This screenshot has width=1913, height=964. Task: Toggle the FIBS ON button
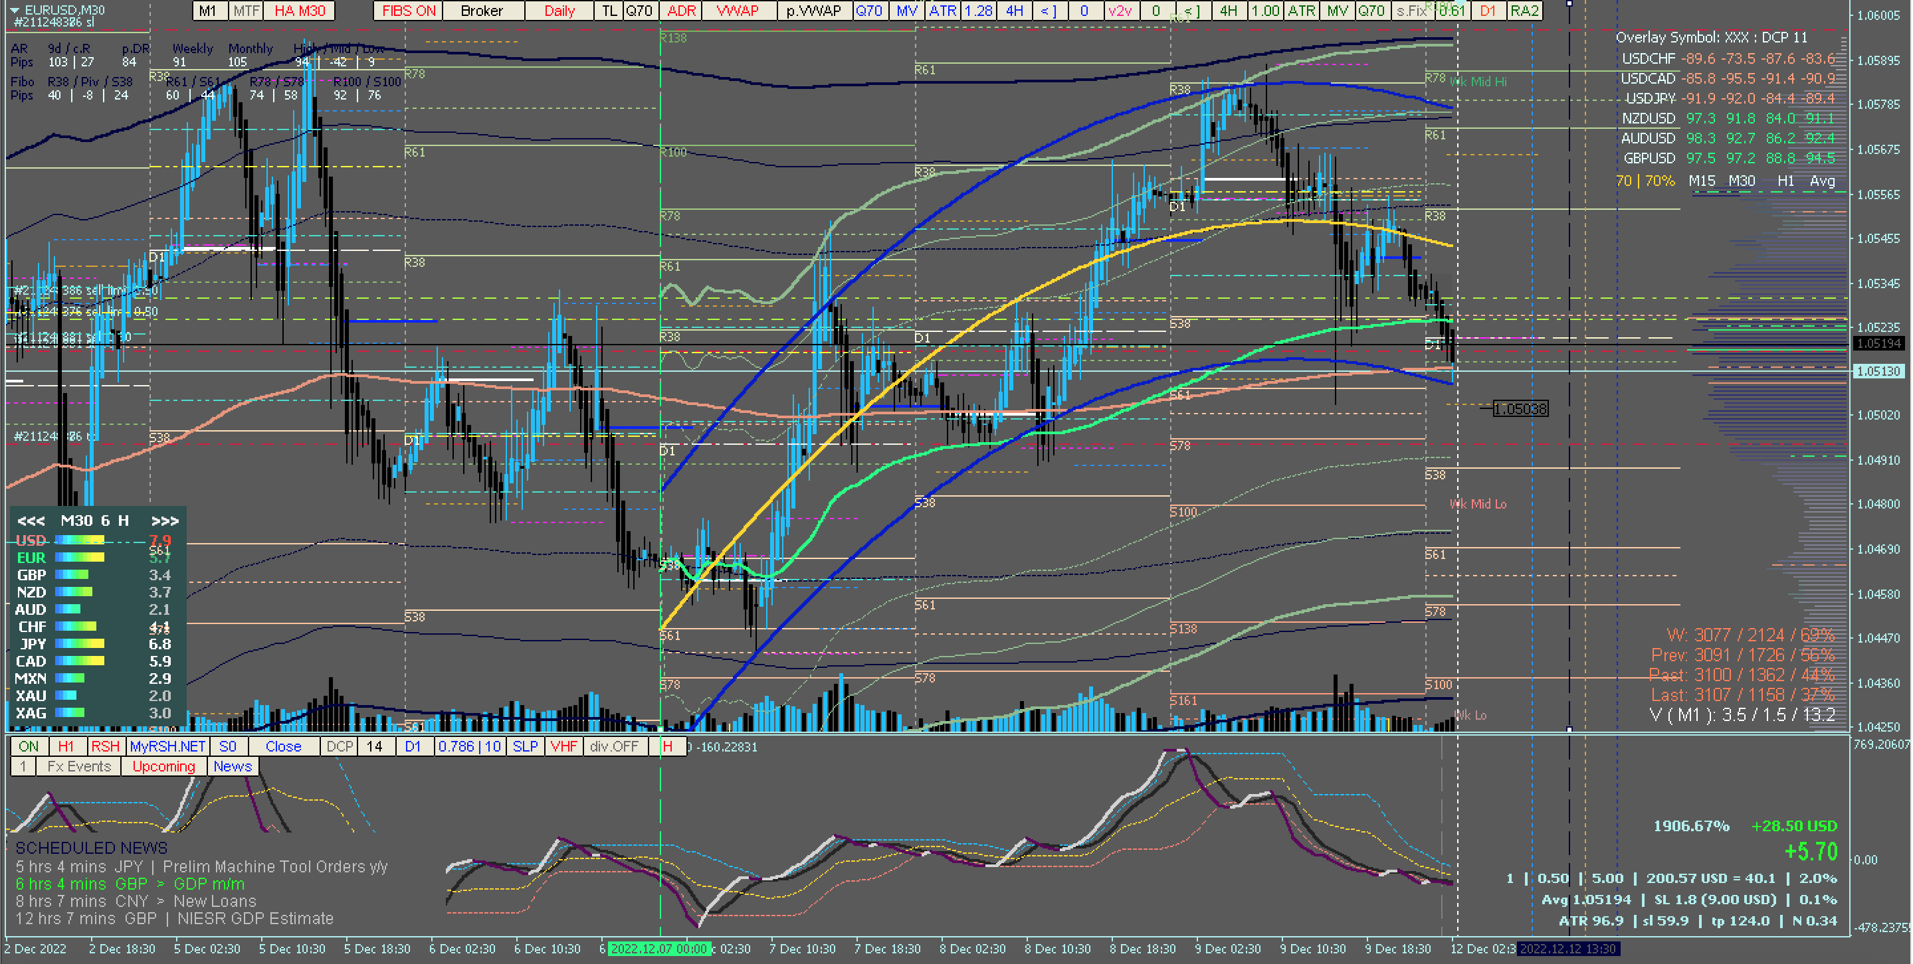(x=409, y=11)
